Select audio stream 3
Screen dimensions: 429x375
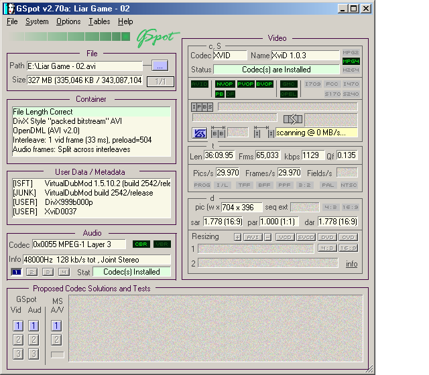pyautogui.click(x=48, y=272)
